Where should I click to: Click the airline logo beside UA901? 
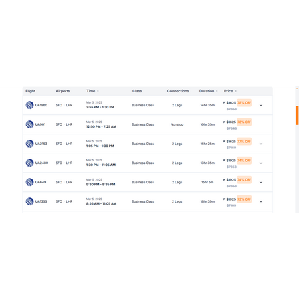pos(29,124)
